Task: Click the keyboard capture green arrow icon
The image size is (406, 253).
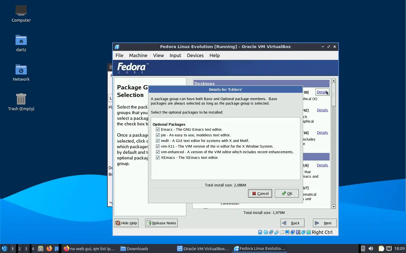Action: [308, 232]
